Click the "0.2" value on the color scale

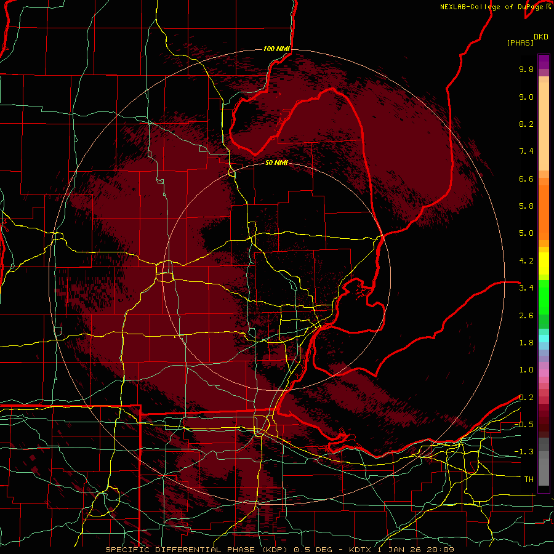click(x=526, y=398)
